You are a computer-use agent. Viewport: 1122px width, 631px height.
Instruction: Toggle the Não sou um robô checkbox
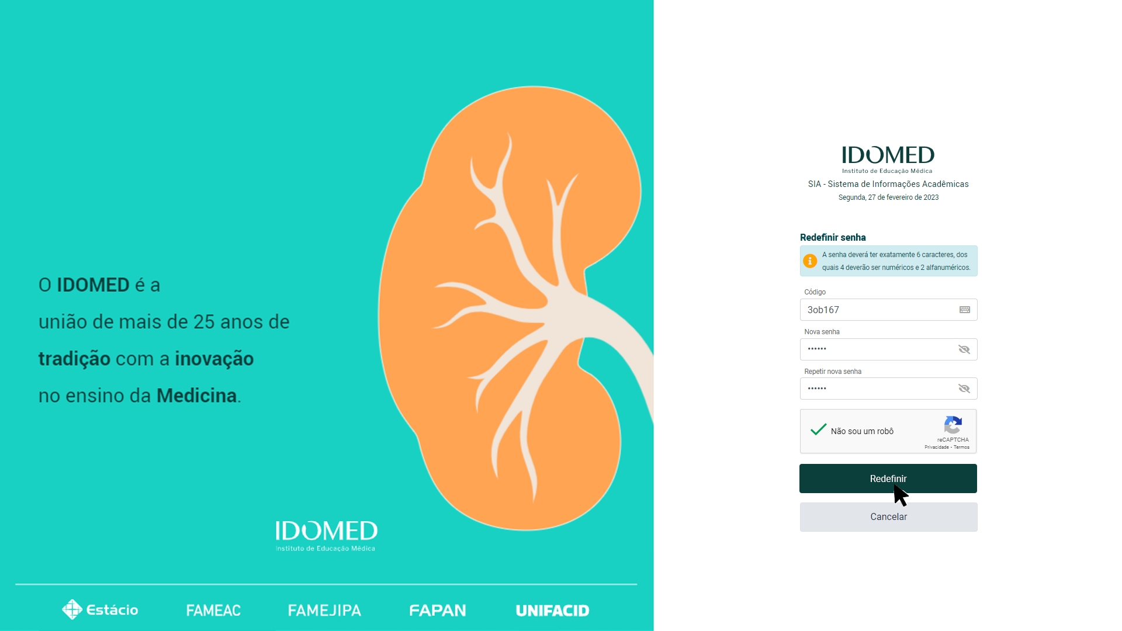click(x=818, y=430)
